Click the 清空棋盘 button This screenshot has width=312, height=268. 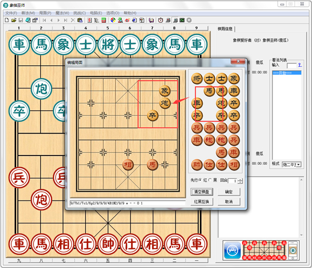pos(202,192)
